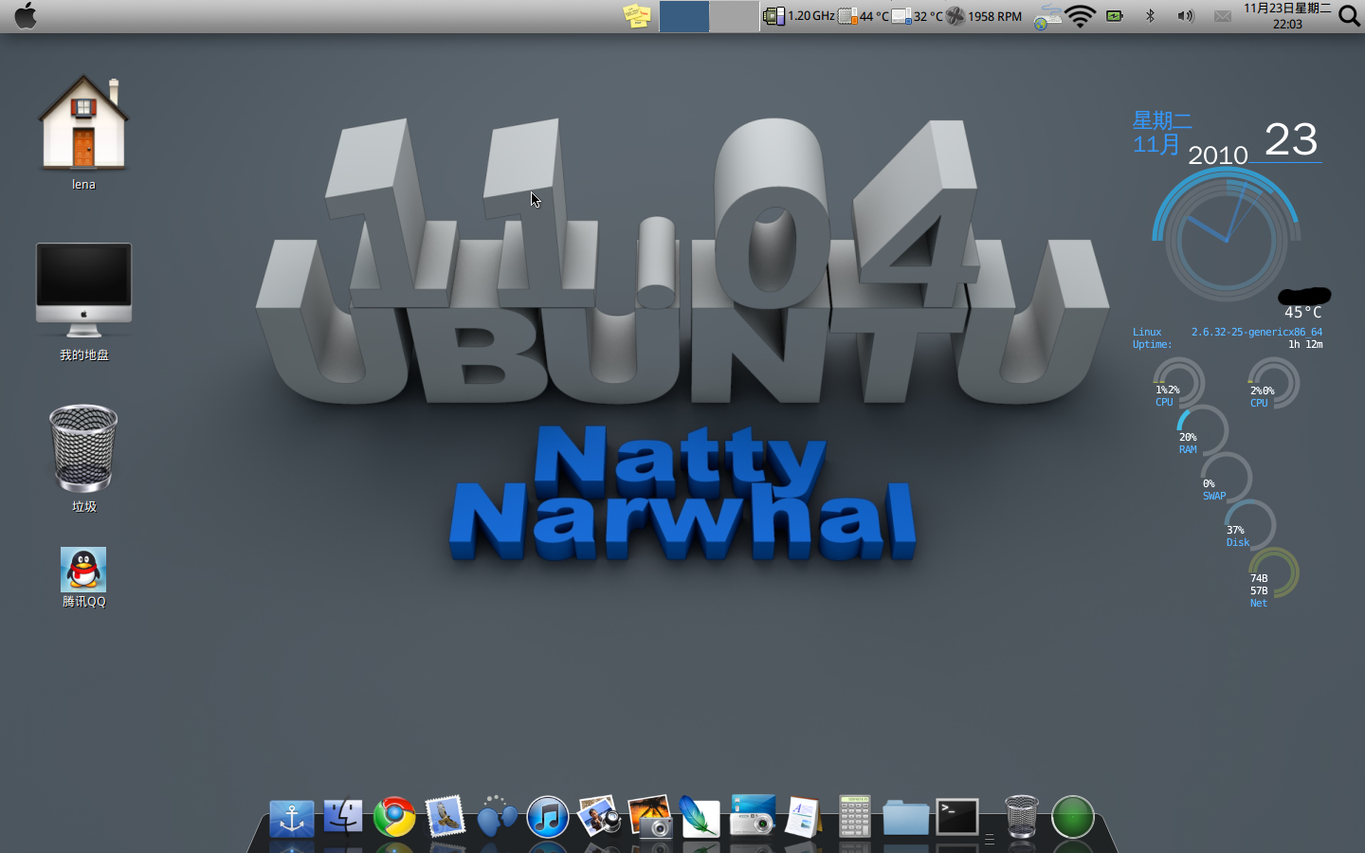Open the messaging envelope indicator
The height and width of the screenshot is (853, 1365).
point(1223,16)
